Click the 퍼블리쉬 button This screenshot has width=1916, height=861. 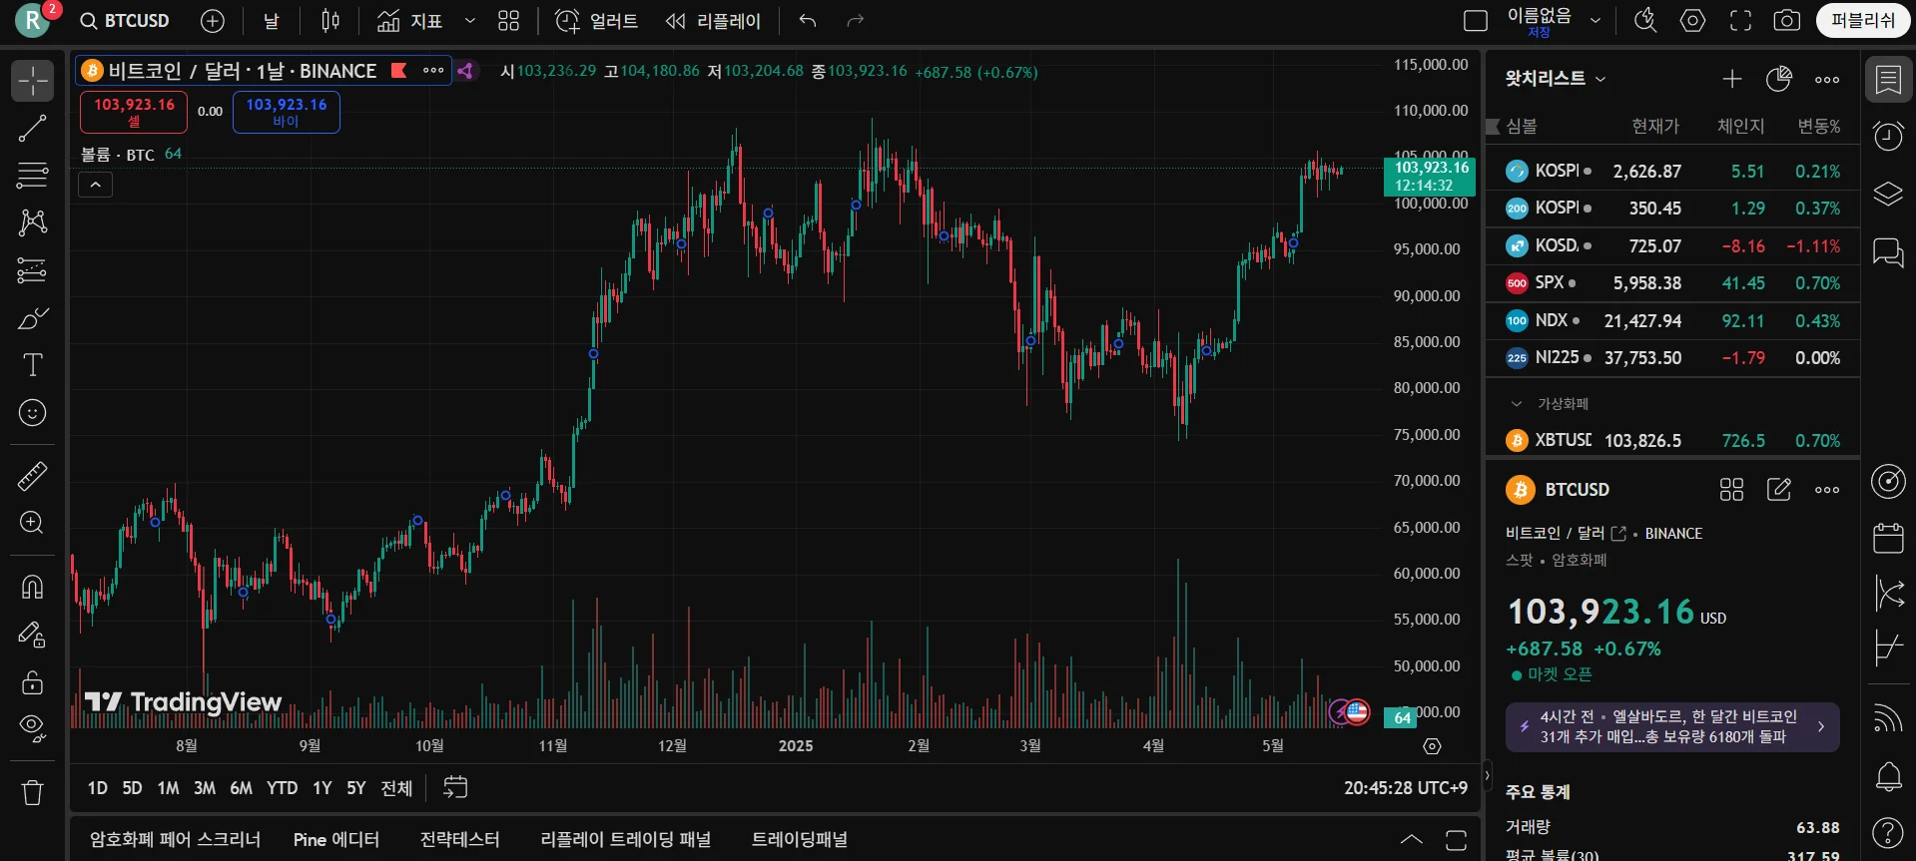[1862, 20]
